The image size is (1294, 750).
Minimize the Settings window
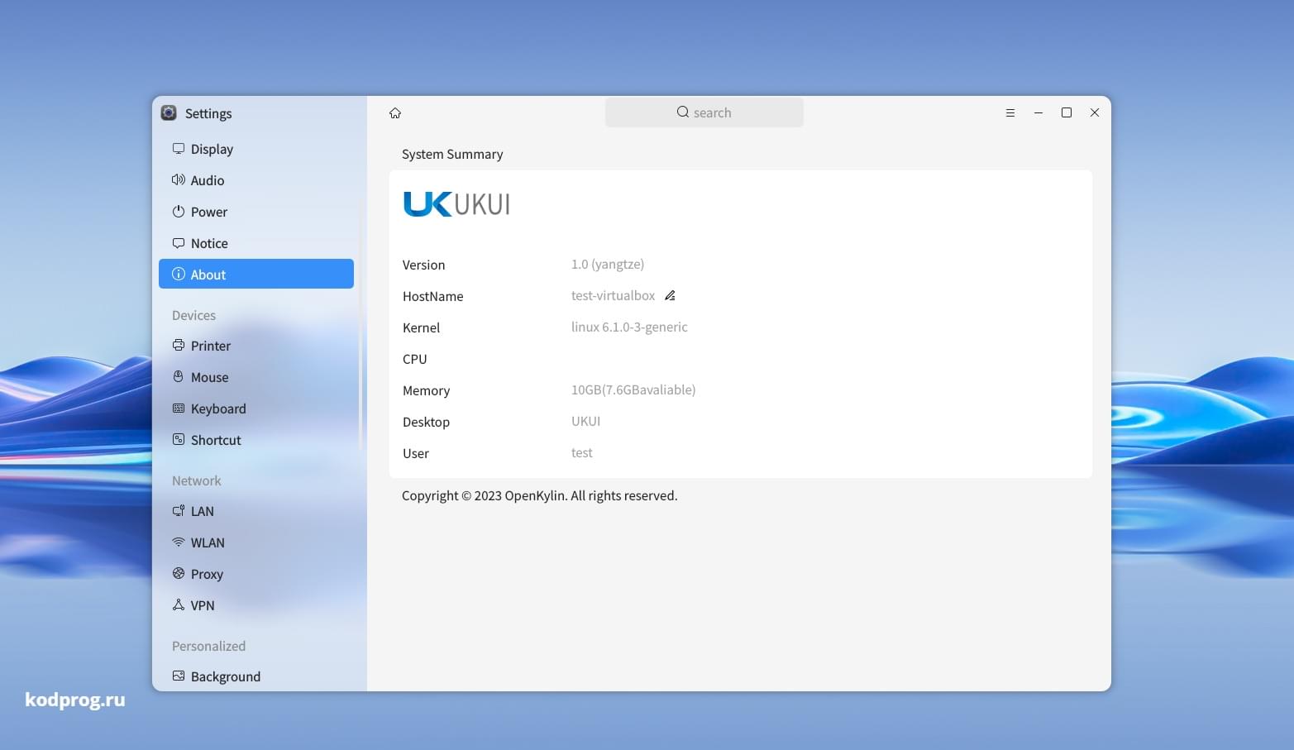click(1038, 113)
